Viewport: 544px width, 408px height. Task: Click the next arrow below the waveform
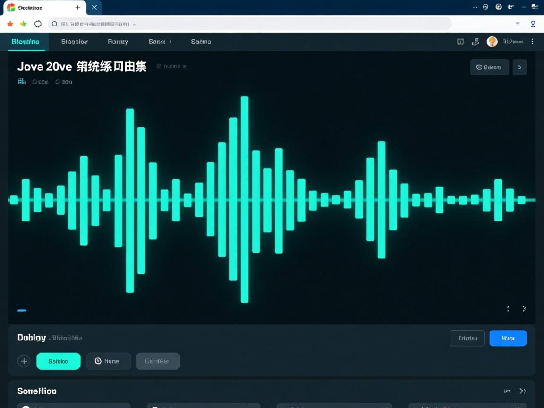click(524, 309)
